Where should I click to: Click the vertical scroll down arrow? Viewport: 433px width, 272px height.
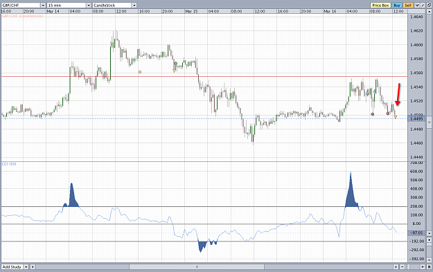tap(429, 233)
